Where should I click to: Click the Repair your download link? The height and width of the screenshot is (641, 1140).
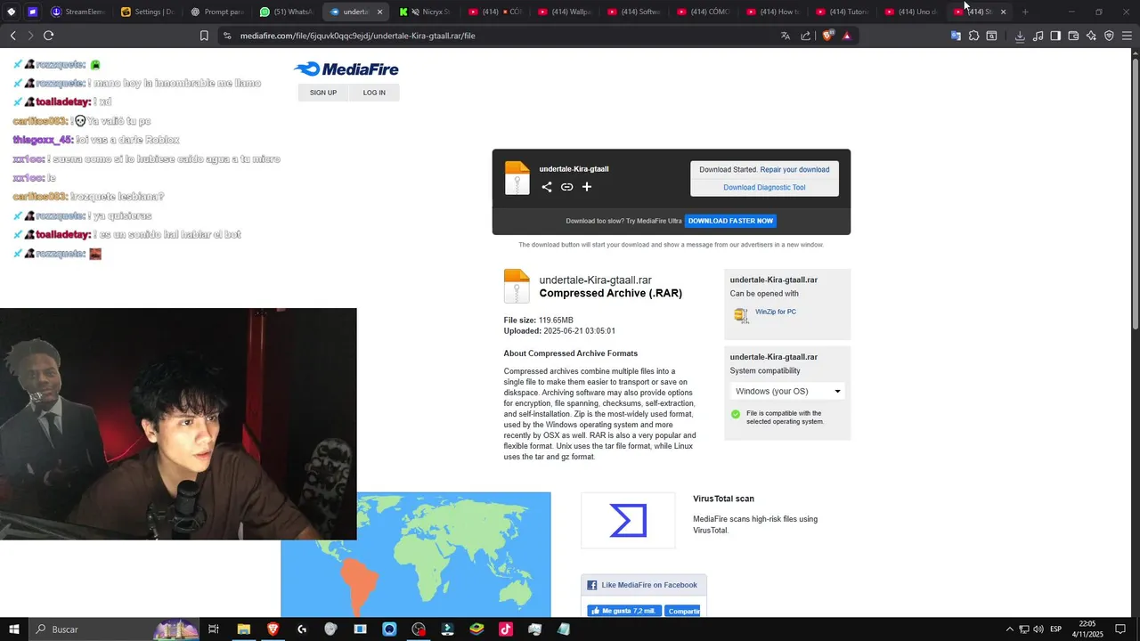point(794,169)
